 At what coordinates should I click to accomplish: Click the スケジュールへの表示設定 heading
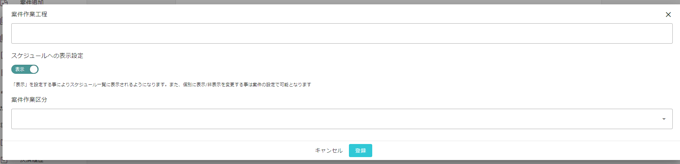click(47, 56)
